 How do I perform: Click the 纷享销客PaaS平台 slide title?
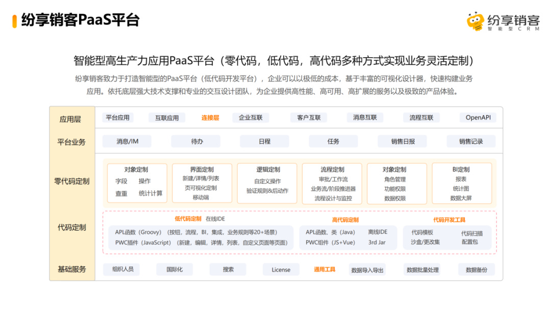point(81,20)
